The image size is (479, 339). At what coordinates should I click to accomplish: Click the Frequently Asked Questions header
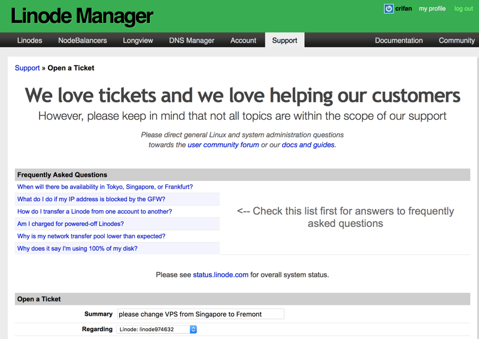tap(242, 174)
